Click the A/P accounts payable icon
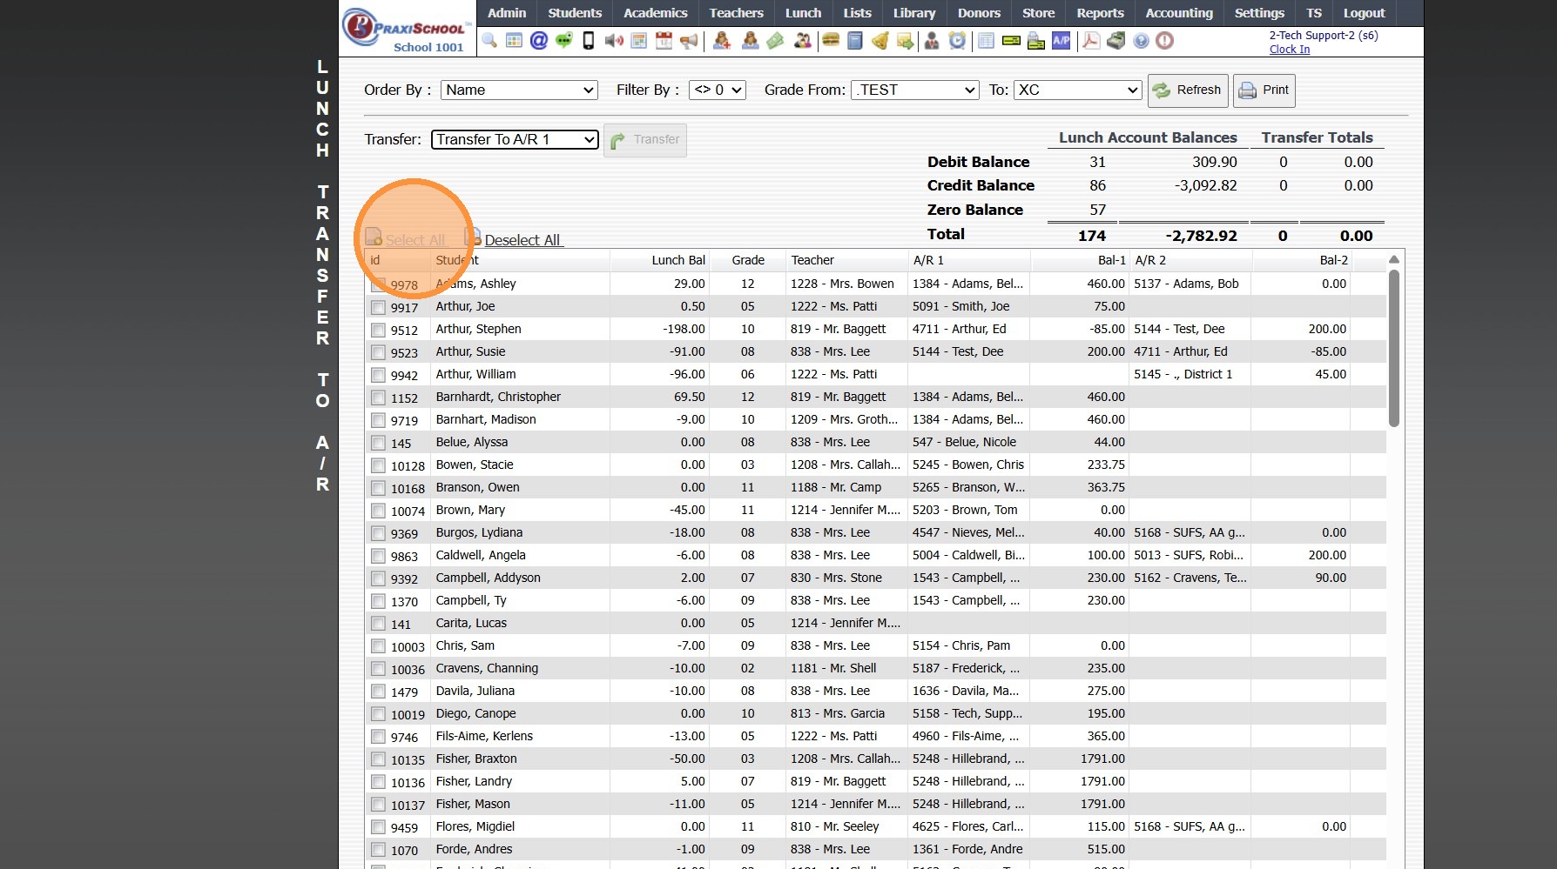1557x869 pixels. 1061,41
